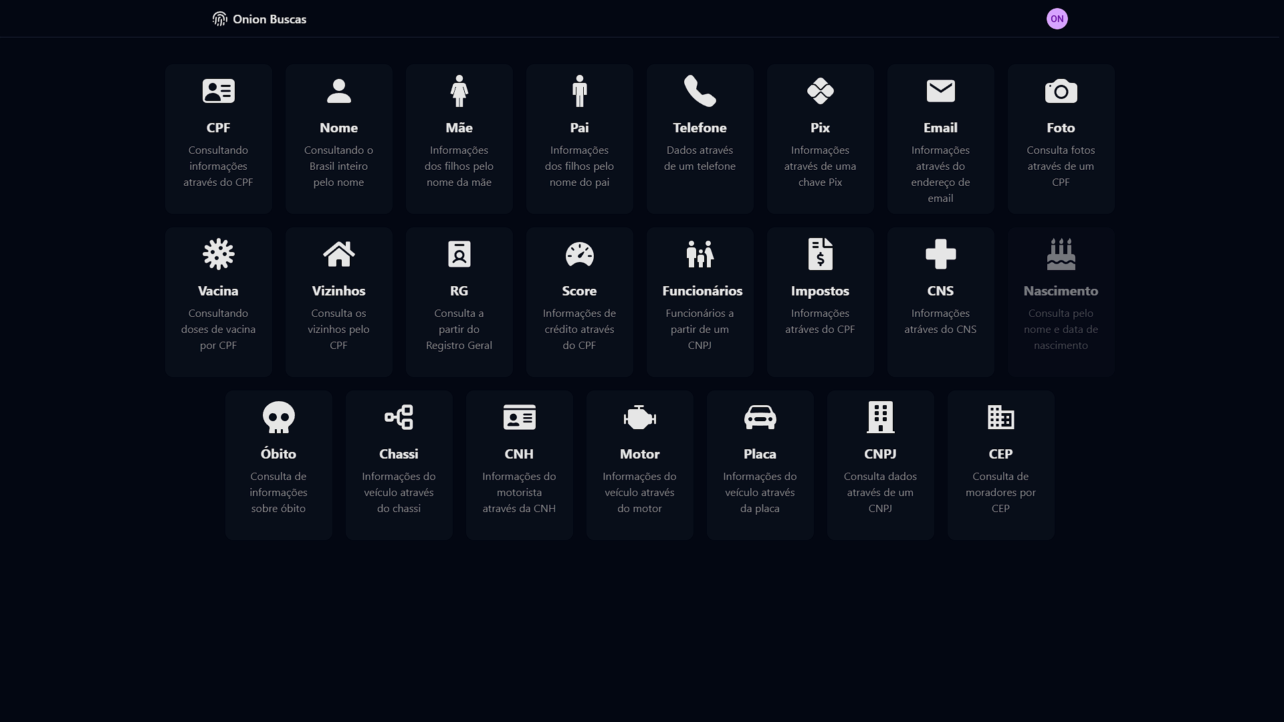
Task: Click 'Informações do veículo através do chassi'
Action: tap(399, 493)
